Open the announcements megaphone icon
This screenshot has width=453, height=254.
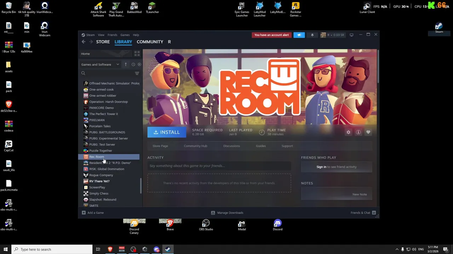(x=299, y=35)
